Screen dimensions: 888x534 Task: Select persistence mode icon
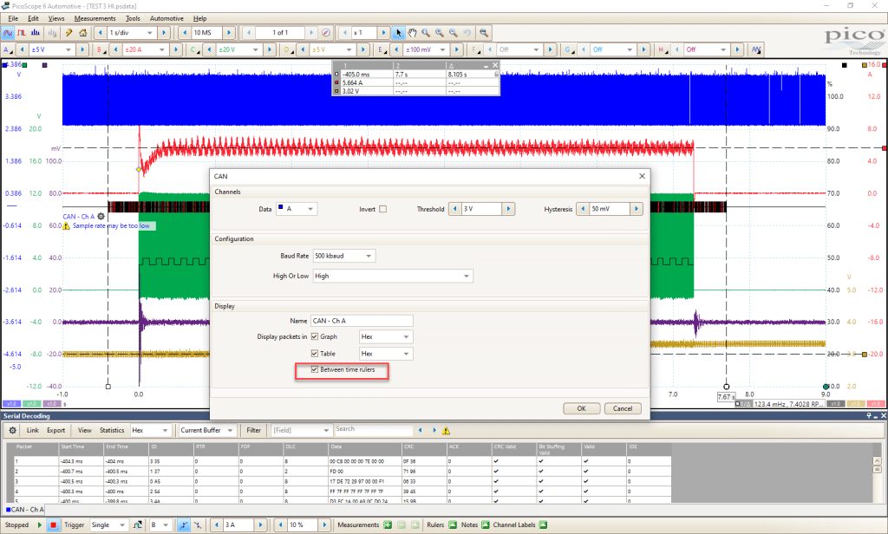pyautogui.click(x=22, y=33)
